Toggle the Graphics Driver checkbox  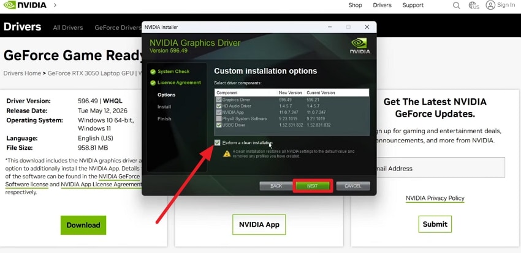(219, 100)
